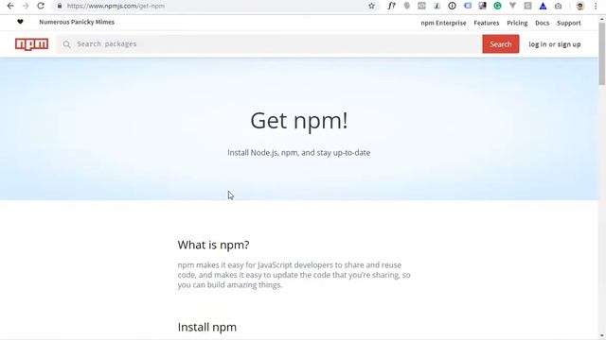
Task: Click the black heart icon
Action: [x=20, y=22]
